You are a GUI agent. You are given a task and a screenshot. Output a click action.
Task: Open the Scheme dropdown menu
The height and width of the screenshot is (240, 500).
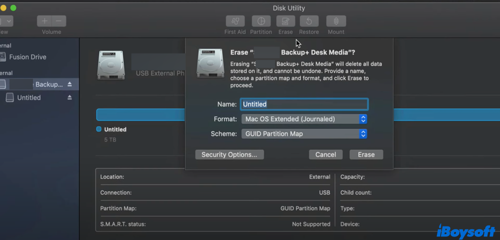click(304, 134)
